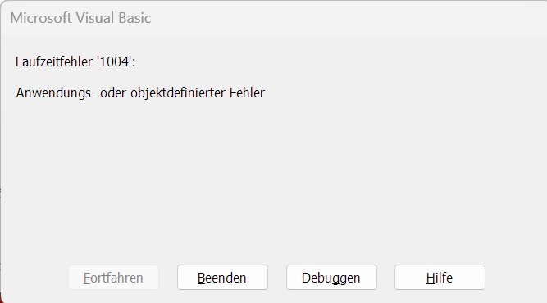Click the Beenden button
Image resolution: width=547 pixels, height=303 pixels.
pyautogui.click(x=222, y=278)
